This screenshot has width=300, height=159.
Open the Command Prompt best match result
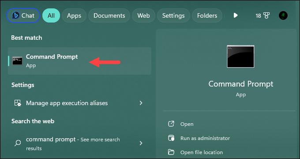79,61
